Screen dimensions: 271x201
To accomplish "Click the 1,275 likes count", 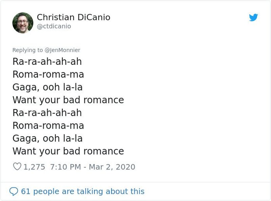I will click(34, 167).
